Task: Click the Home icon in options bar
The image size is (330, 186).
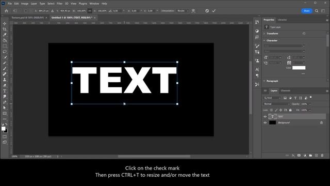Action: point(6,11)
